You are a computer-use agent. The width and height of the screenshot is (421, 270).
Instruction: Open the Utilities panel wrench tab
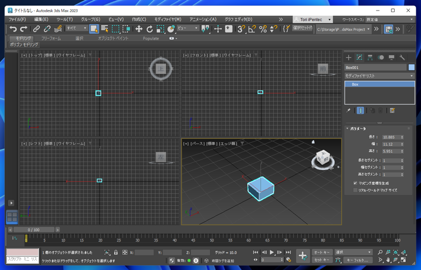pos(402,57)
